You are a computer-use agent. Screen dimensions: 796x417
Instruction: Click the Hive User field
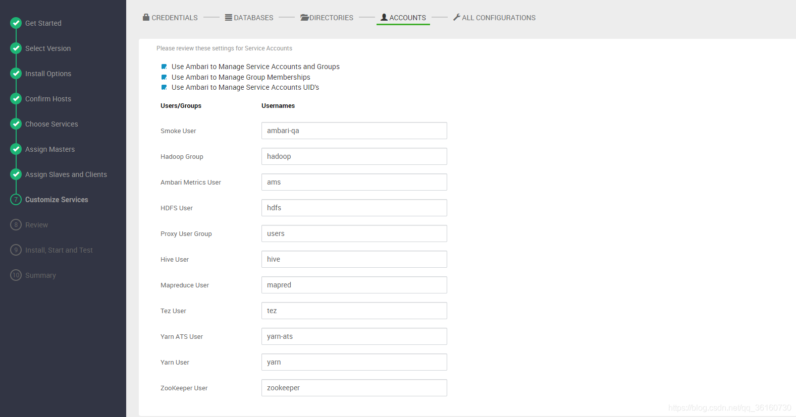coord(354,259)
